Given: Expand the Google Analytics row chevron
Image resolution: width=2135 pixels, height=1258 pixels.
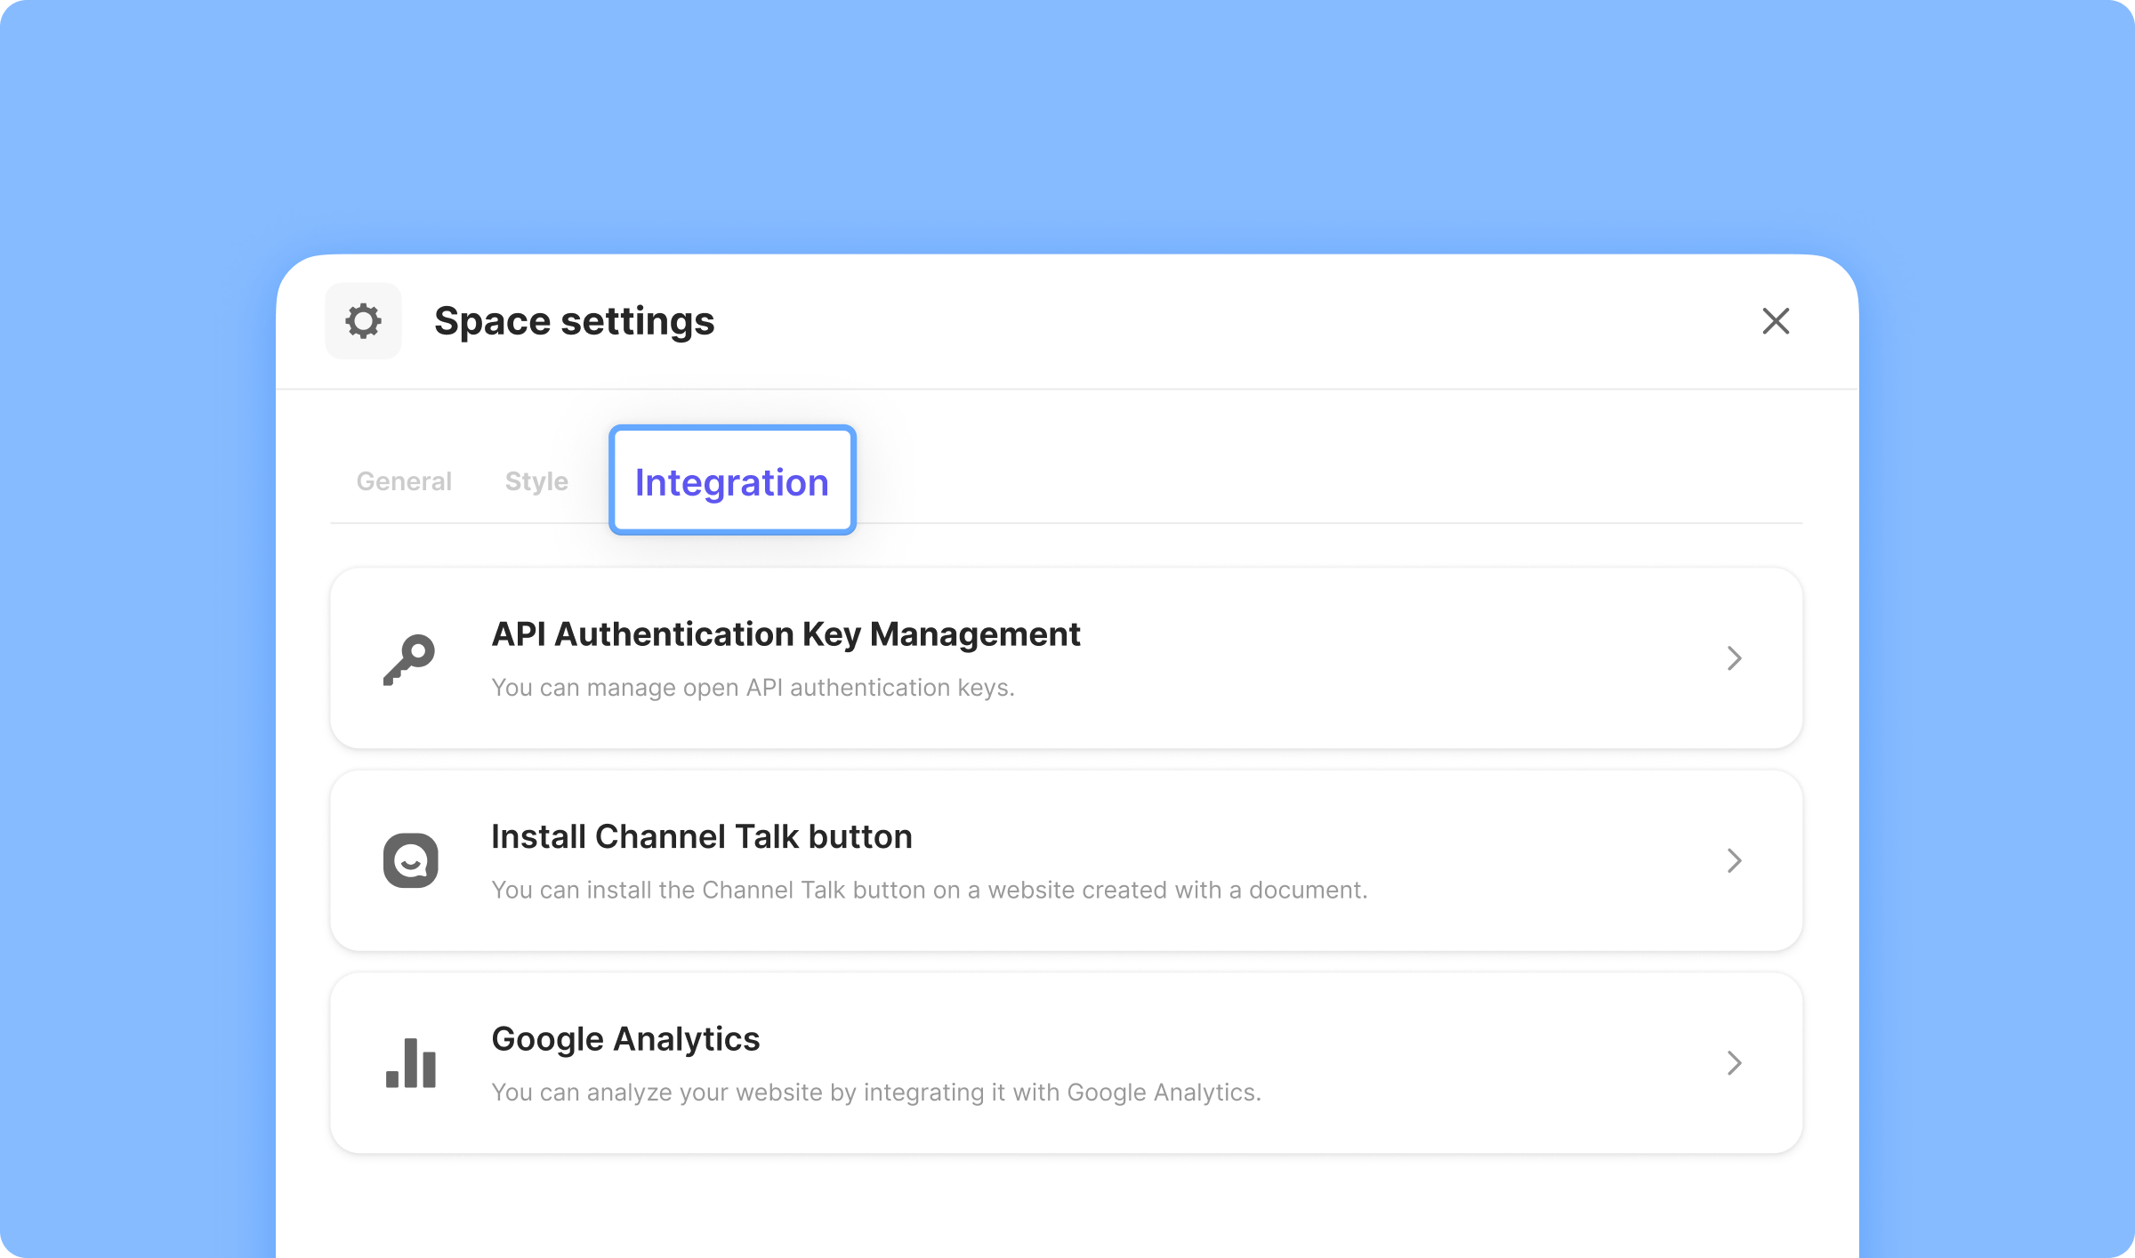Looking at the screenshot, I should pyautogui.click(x=1734, y=1062).
